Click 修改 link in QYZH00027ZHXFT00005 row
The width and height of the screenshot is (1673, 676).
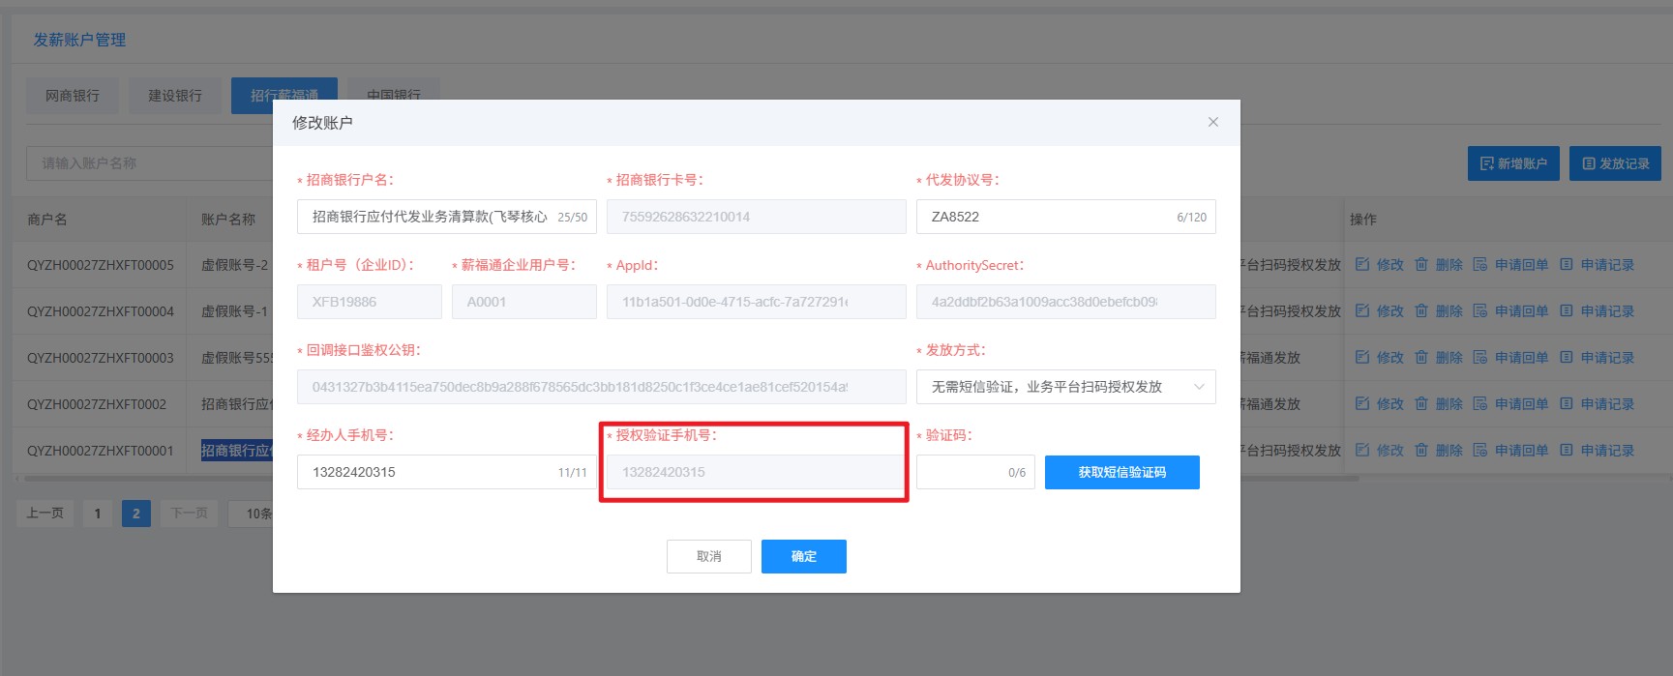[1390, 264]
